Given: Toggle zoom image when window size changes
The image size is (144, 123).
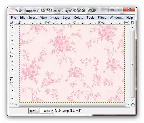Looking at the screenshot, I should pos(133,23).
